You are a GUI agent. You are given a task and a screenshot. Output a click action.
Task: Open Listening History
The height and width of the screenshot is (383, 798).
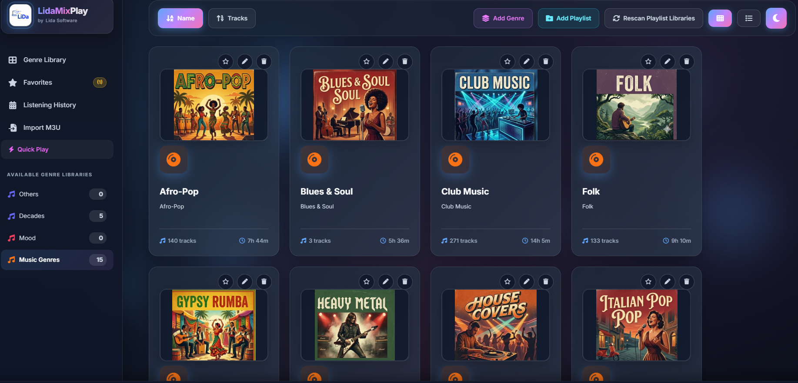tap(57, 105)
